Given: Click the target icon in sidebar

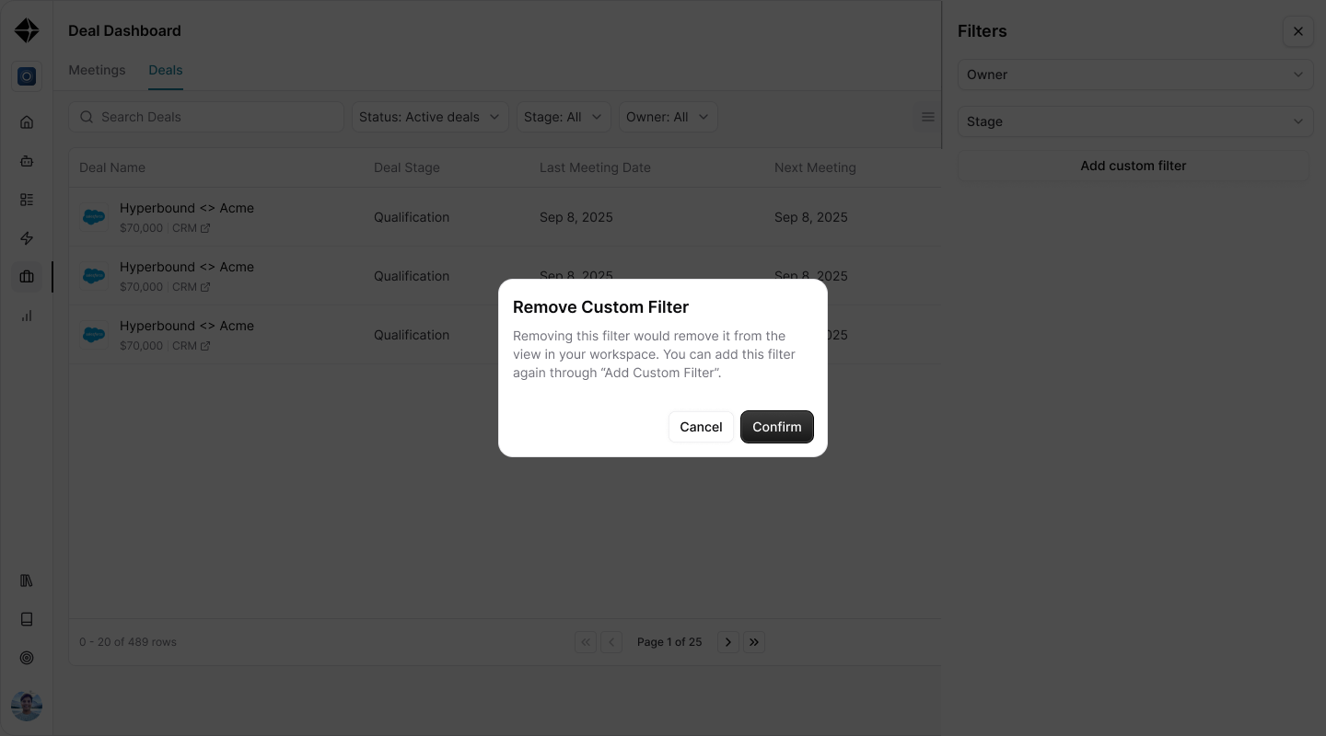Looking at the screenshot, I should 27,658.
